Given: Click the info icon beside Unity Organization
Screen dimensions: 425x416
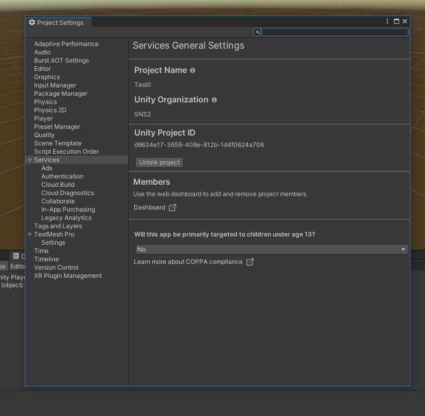Looking at the screenshot, I should coord(214,100).
